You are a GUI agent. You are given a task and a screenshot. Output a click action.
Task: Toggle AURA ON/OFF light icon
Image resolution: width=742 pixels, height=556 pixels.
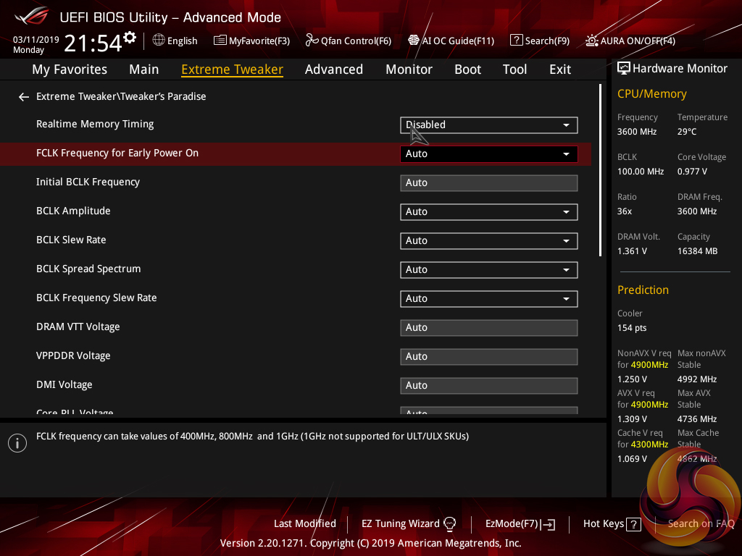point(591,41)
